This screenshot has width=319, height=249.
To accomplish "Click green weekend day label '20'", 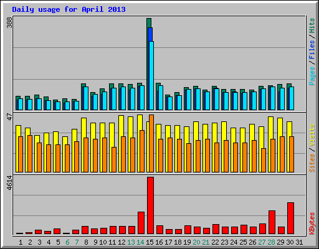I will (196, 242).
